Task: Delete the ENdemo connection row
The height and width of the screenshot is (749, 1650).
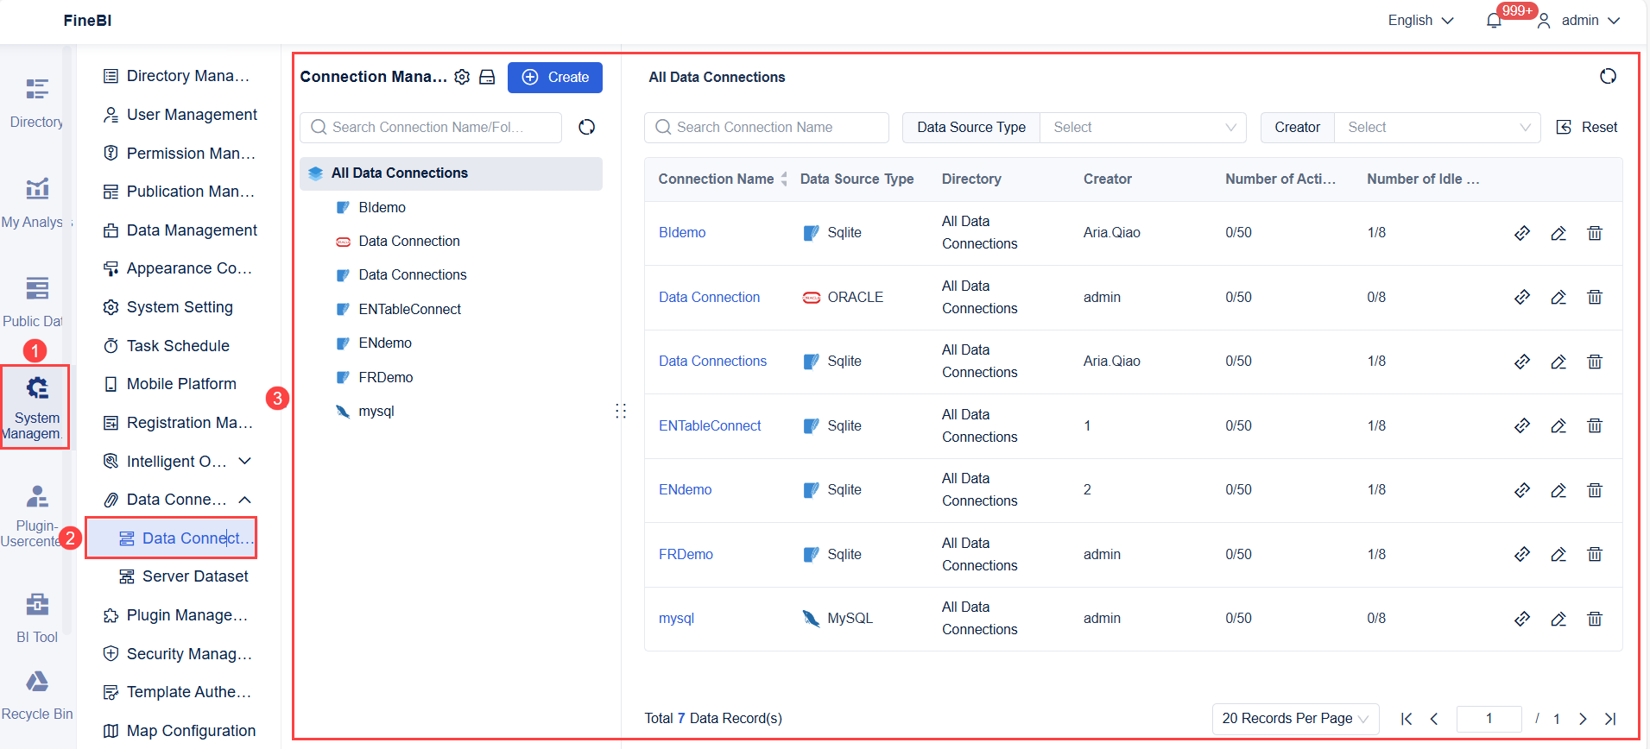Action: 1595,490
